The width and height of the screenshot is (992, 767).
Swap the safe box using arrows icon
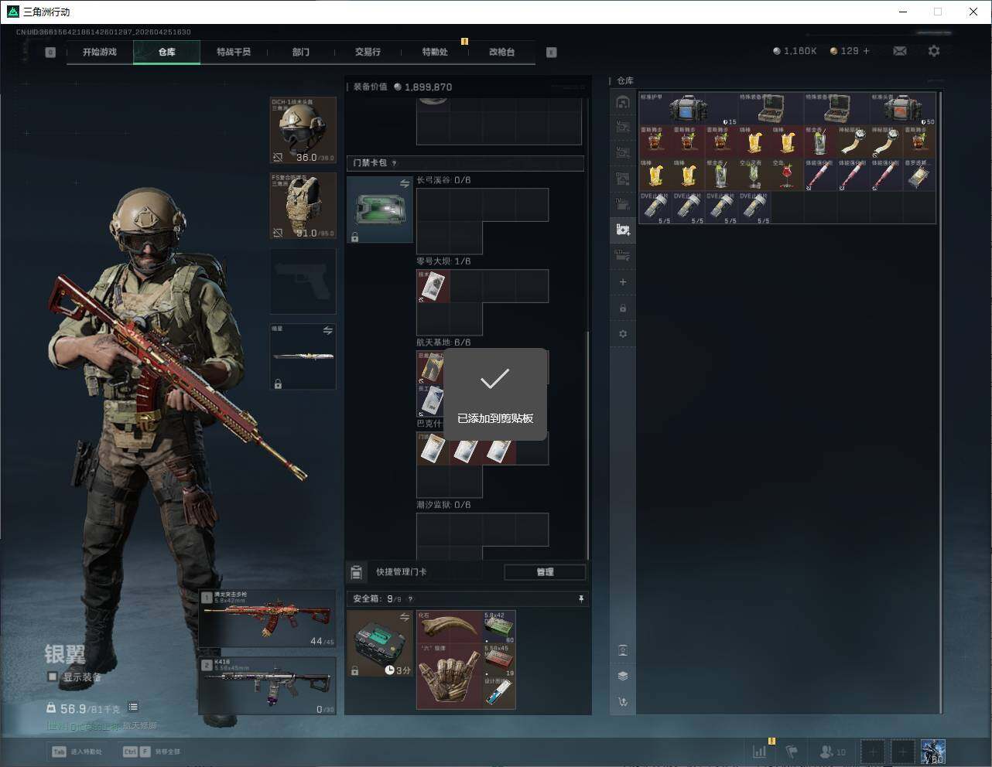(x=405, y=617)
